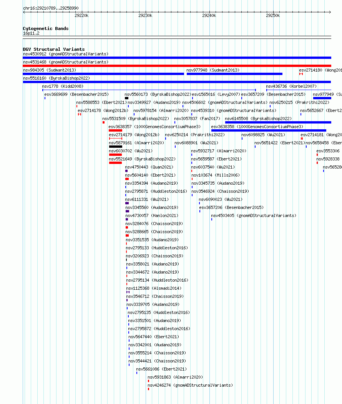Click nsv3546924 (Chaisson2019) label
342x404 pixels.
[220, 191]
